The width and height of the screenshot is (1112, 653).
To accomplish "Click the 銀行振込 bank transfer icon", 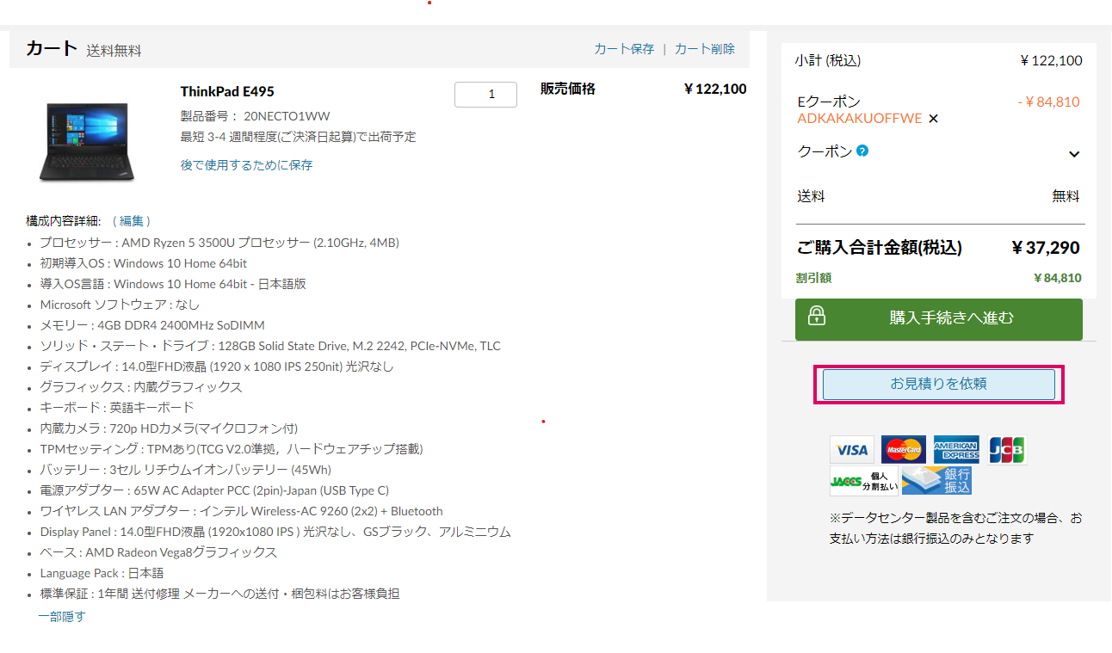I will pyautogui.click(x=936, y=481).
